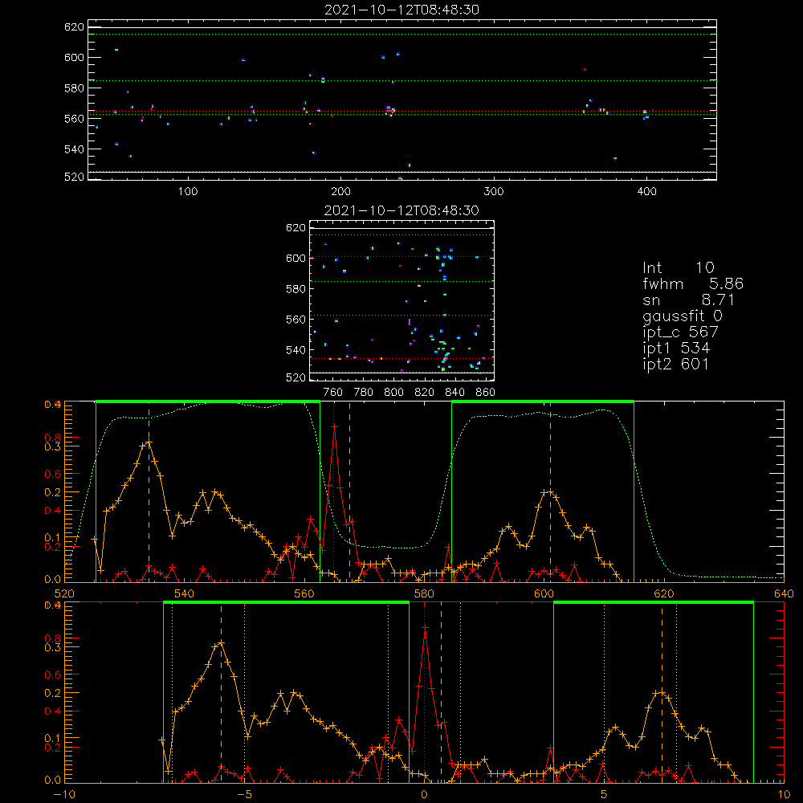Image resolution: width=803 pixels, height=803 pixels.
Task: Click the tall red peak near 565 in profile plot
Action: (334, 426)
